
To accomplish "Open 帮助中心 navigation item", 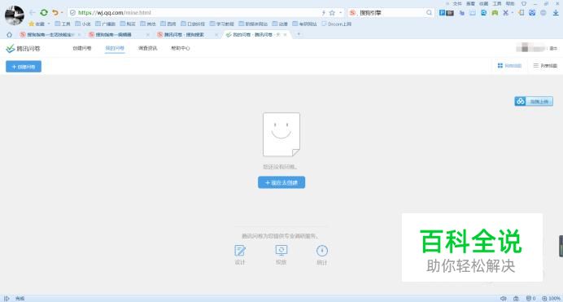I will point(181,48).
